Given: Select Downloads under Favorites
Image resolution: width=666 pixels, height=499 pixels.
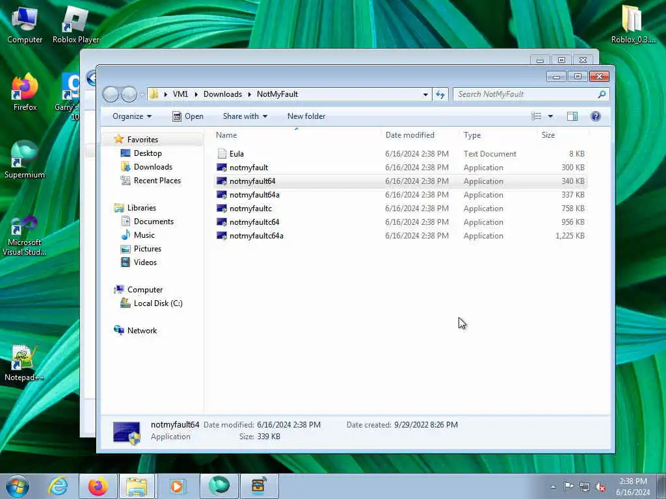Looking at the screenshot, I should pos(153,167).
